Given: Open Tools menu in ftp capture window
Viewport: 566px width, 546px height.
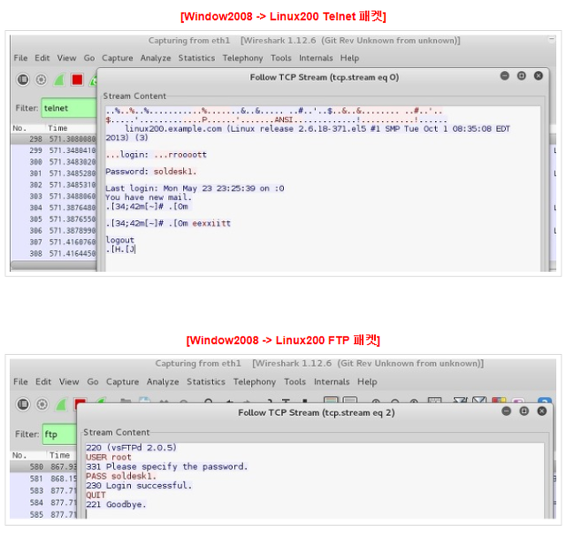Looking at the screenshot, I should (x=294, y=381).
